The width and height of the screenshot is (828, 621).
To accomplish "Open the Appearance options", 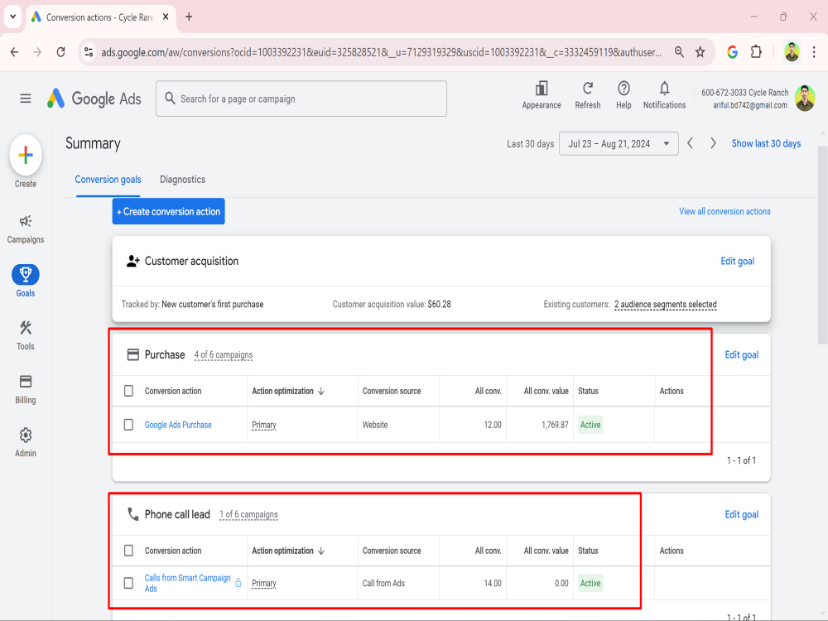I will (542, 95).
